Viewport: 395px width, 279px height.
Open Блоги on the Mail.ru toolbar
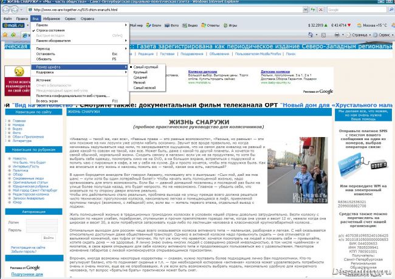[154, 25]
